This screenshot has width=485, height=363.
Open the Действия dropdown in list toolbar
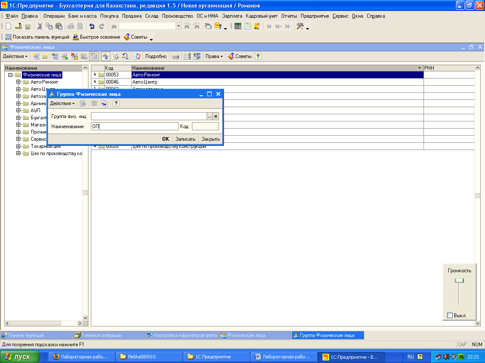click(15, 56)
